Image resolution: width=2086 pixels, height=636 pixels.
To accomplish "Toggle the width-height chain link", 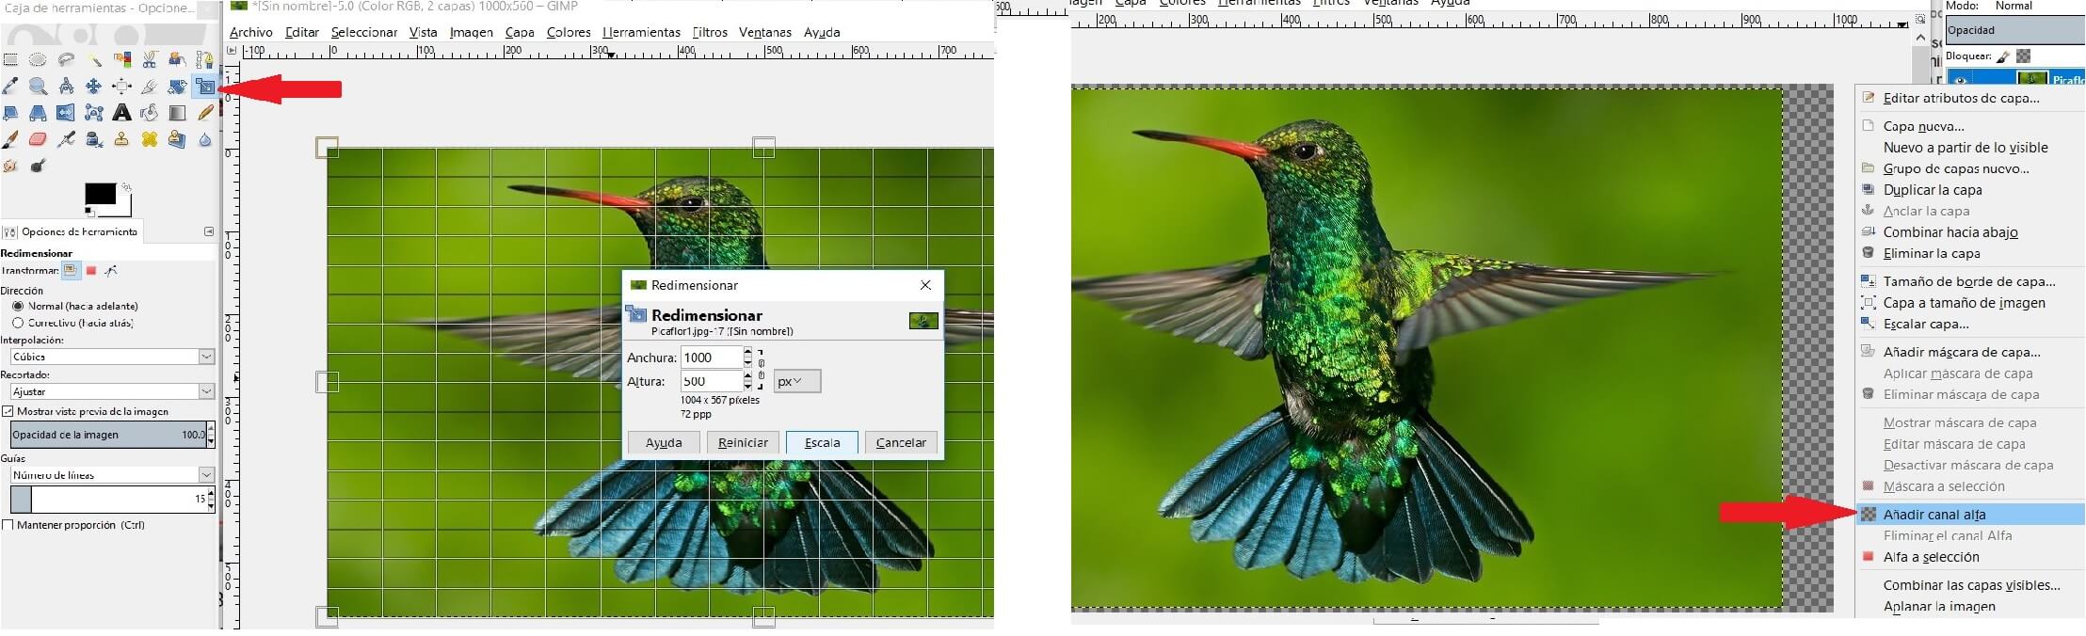I will (x=762, y=369).
